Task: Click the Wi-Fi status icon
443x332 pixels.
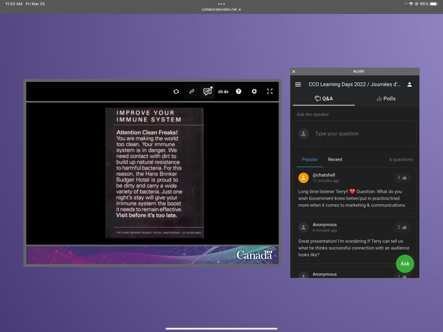Action: pyautogui.click(x=411, y=4)
